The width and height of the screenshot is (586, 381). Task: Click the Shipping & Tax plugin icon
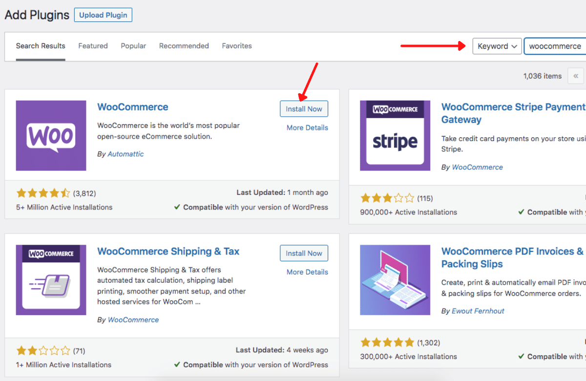(x=51, y=280)
